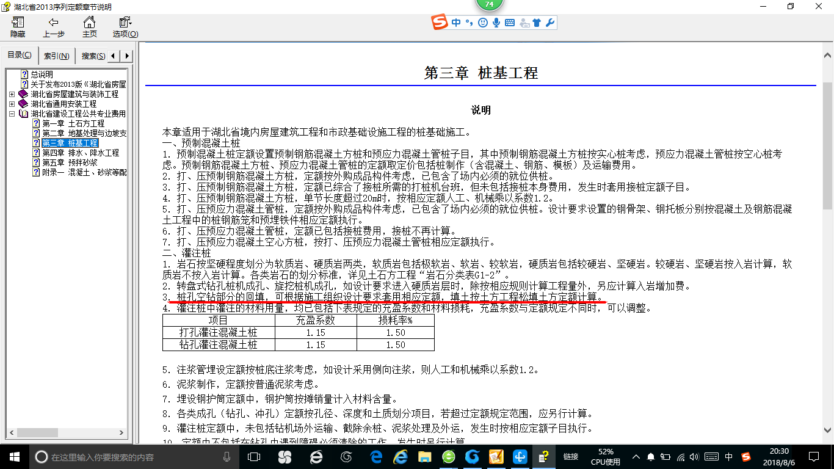Click the tree pane left scroll arrow
Screen dimensions: 834x469
[x=10, y=433]
